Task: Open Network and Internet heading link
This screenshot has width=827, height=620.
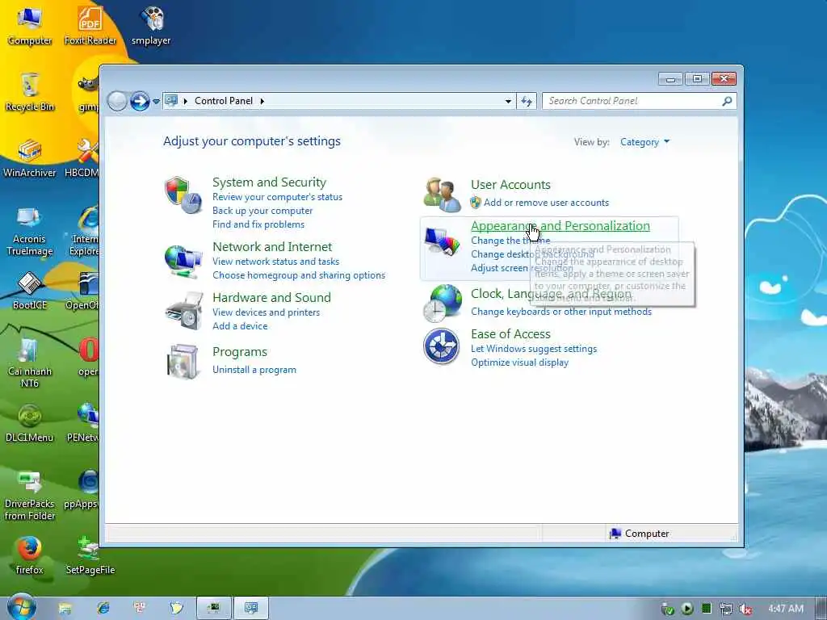Action: pyautogui.click(x=272, y=246)
